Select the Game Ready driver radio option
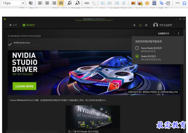Screen dimensions: 188x133 click(137, 48)
